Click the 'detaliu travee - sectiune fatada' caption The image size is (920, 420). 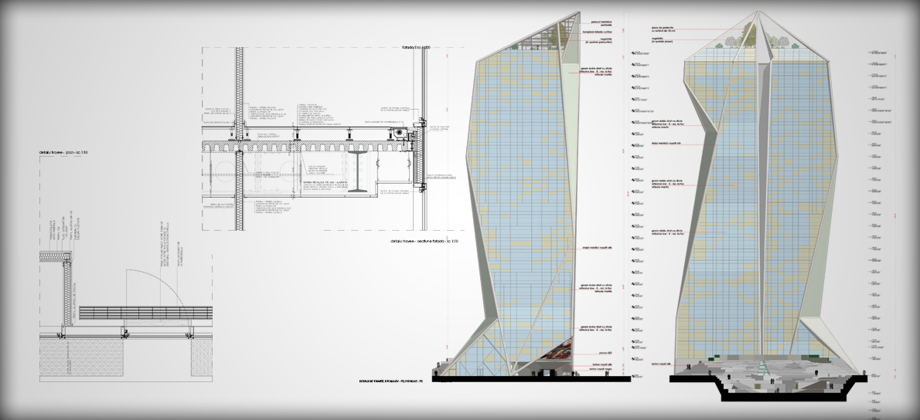point(426,242)
